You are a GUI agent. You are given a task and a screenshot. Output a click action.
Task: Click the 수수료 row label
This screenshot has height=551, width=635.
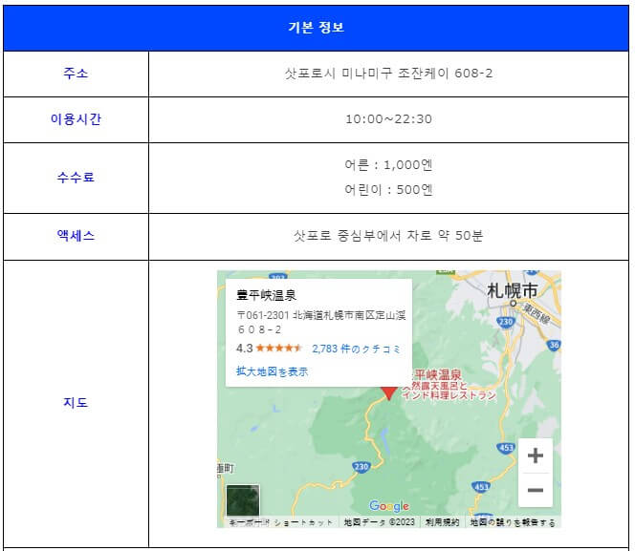(x=76, y=177)
